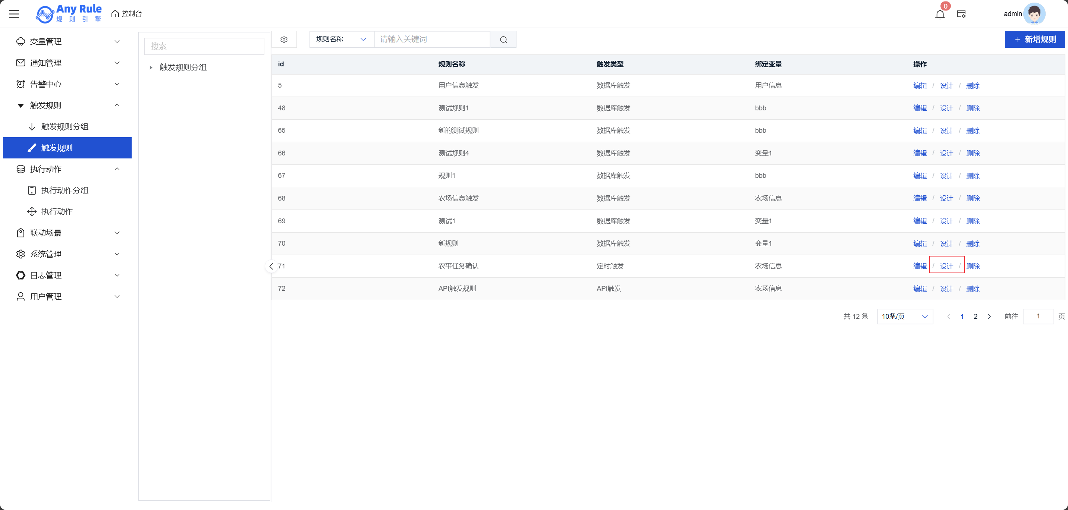Click the admin avatar picture
Screen dimensions: 1068x510
click(1034, 14)
